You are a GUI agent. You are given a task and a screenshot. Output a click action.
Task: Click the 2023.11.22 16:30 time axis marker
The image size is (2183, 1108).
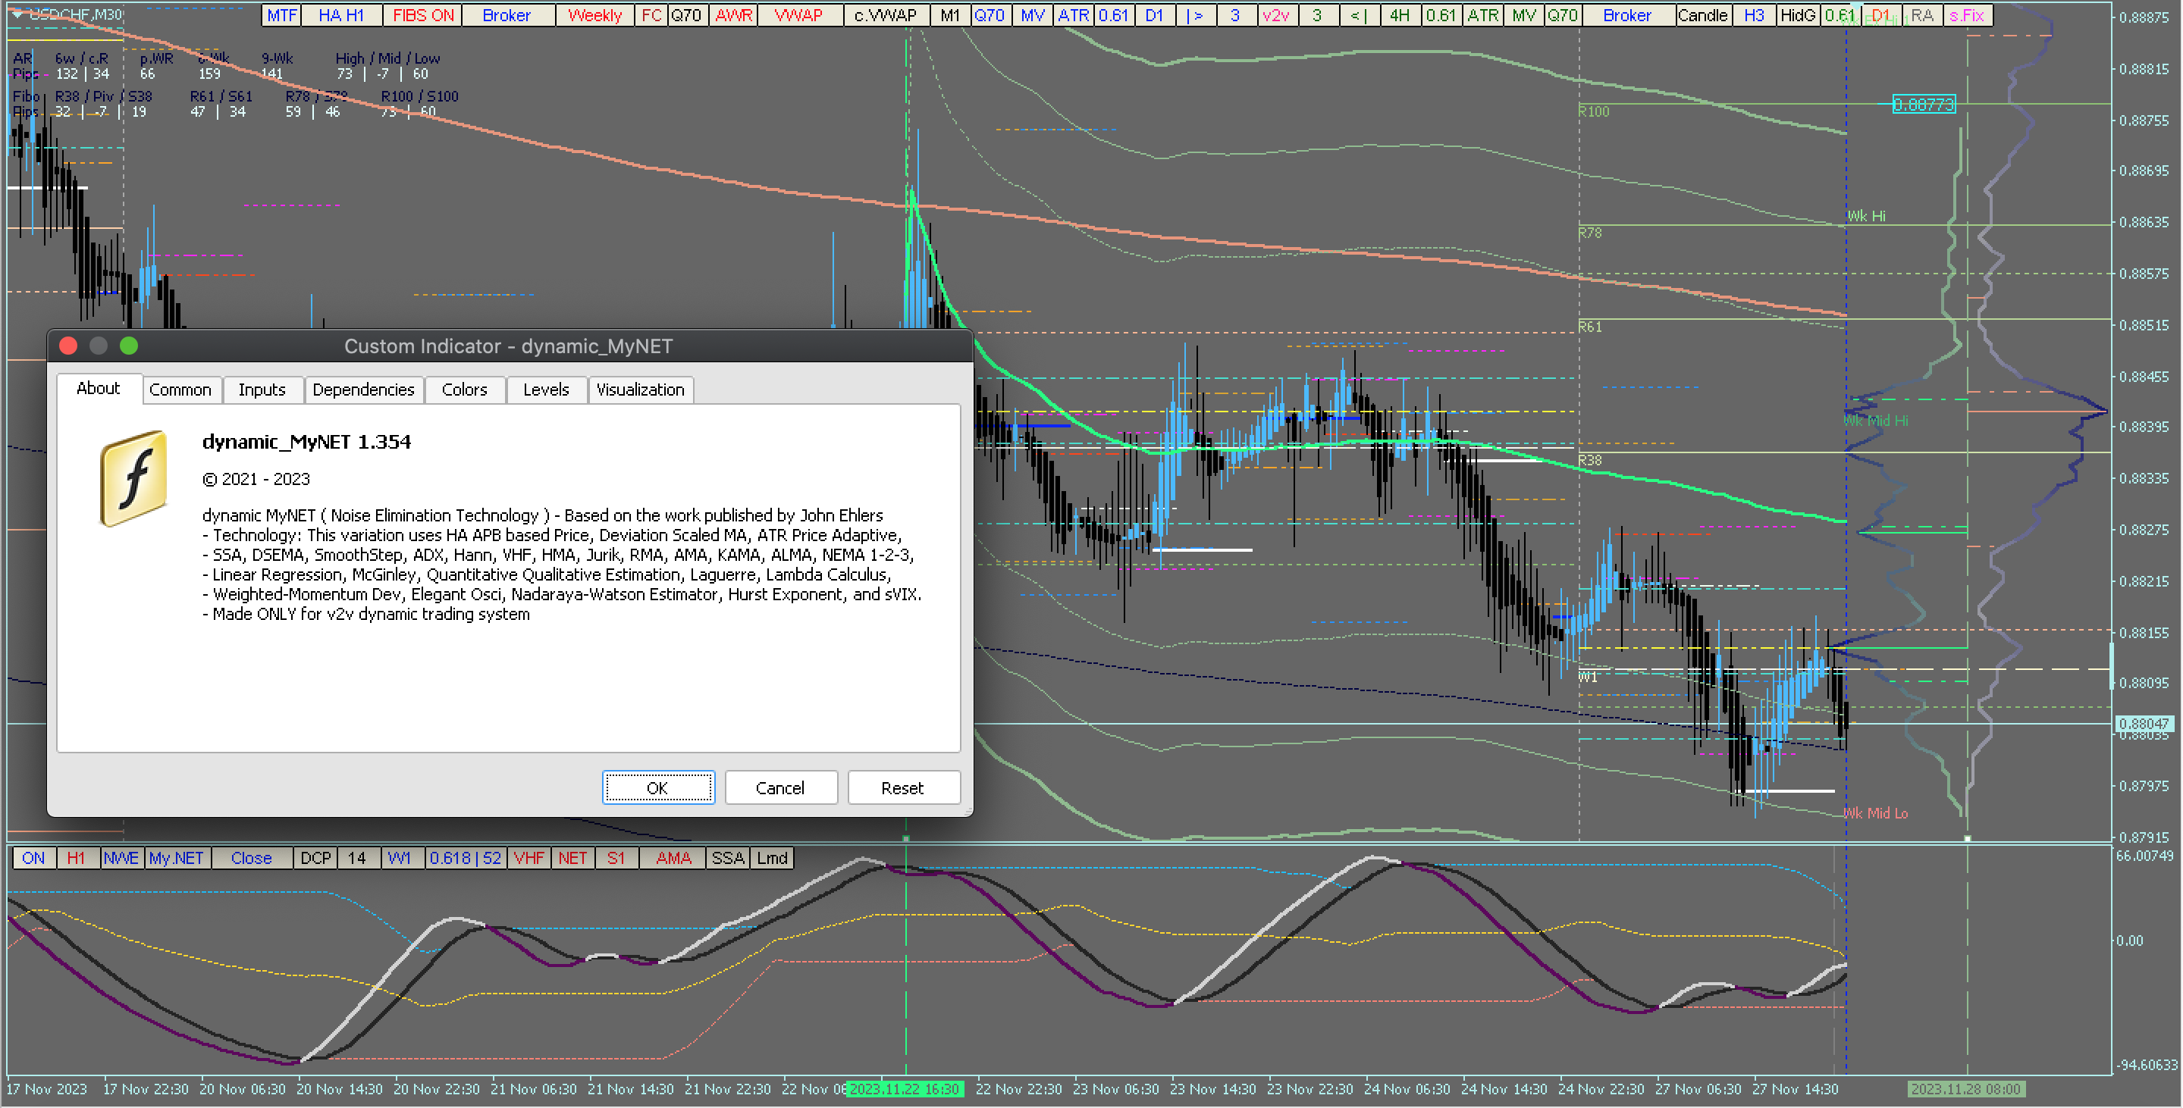click(905, 1089)
